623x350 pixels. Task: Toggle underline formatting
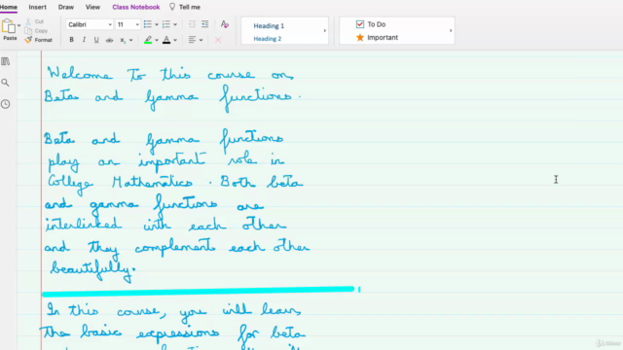[96, 40]
